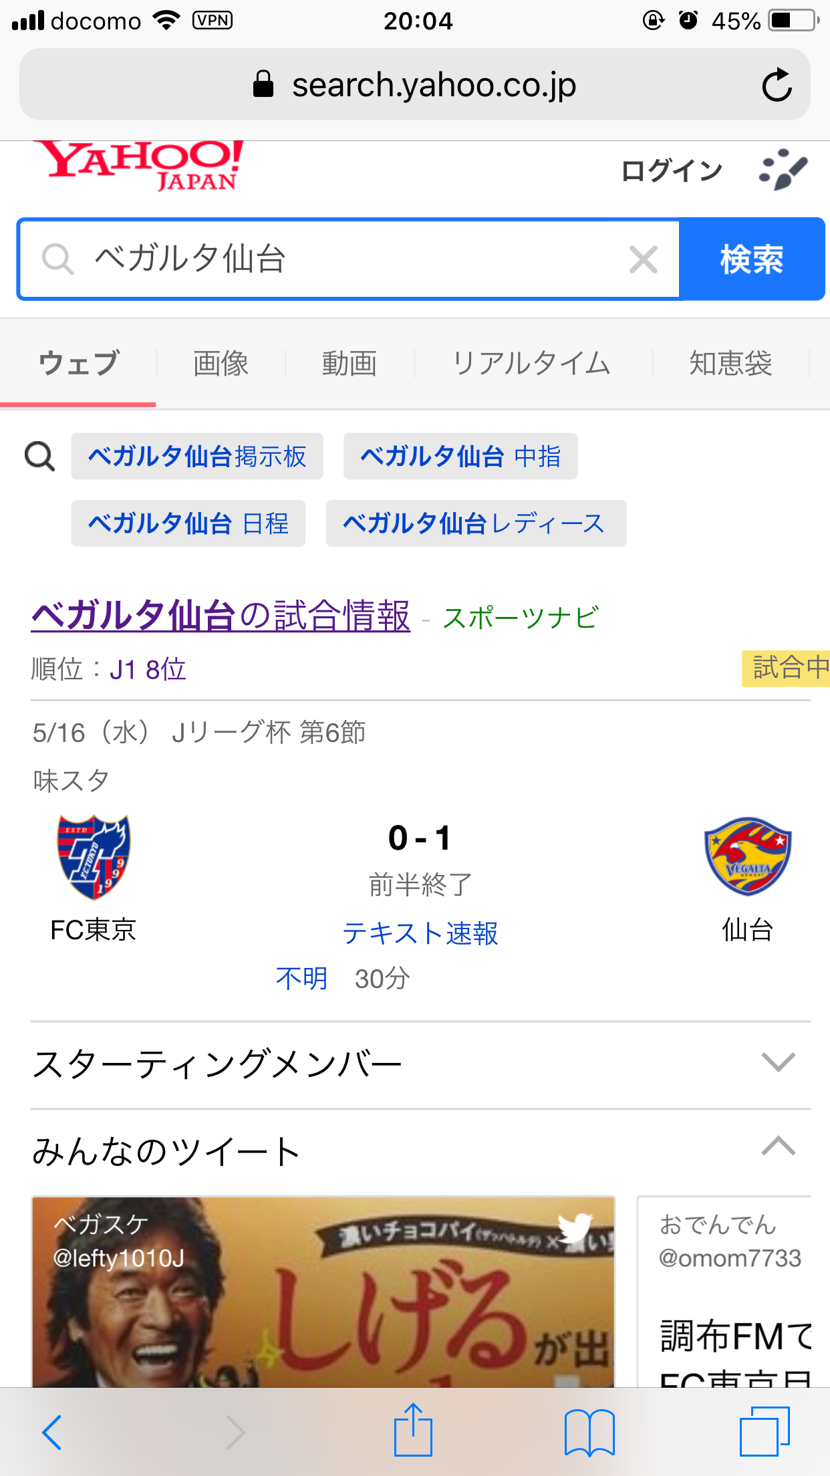Tap the ログイン link
Screen dimensions: 830x1476
(x=671, y=170)
